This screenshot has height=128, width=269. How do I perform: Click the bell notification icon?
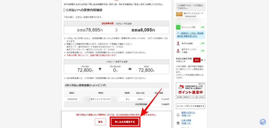pyautogui.click(x=178, y=114)
